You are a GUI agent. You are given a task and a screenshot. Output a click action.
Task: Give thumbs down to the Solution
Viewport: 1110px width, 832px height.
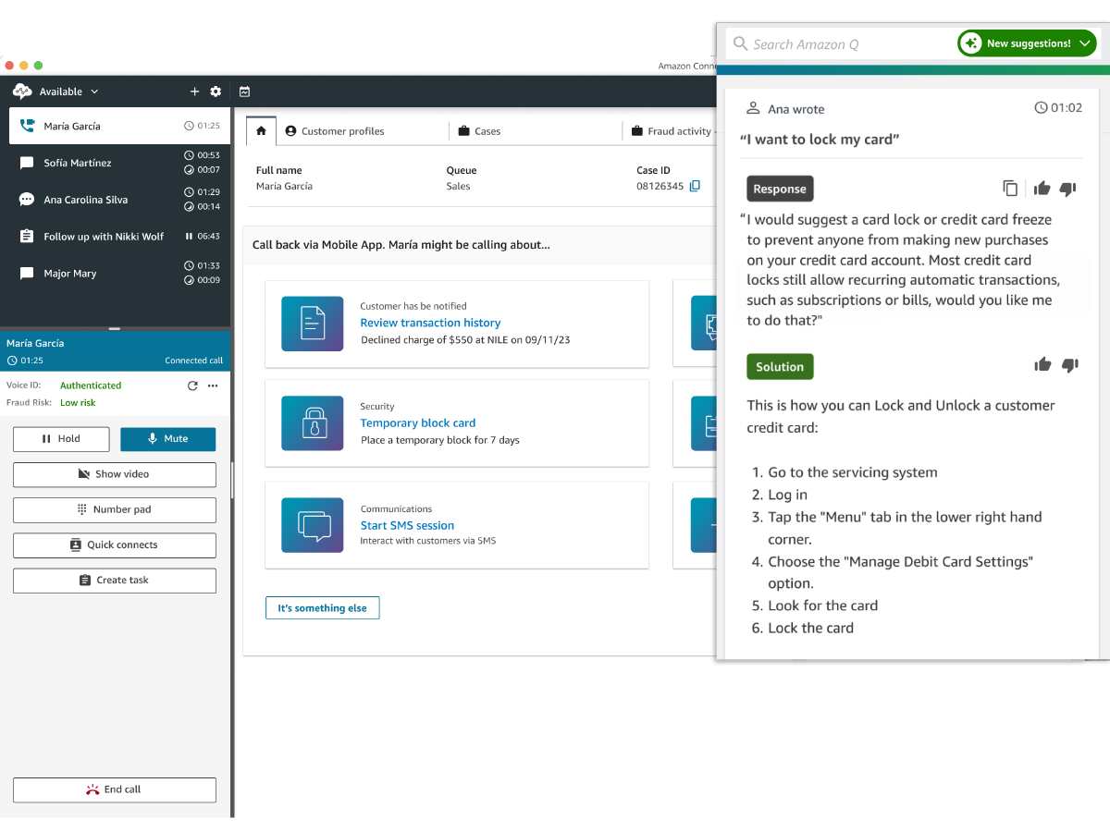pyautogui.click(x=1069, y=365)
